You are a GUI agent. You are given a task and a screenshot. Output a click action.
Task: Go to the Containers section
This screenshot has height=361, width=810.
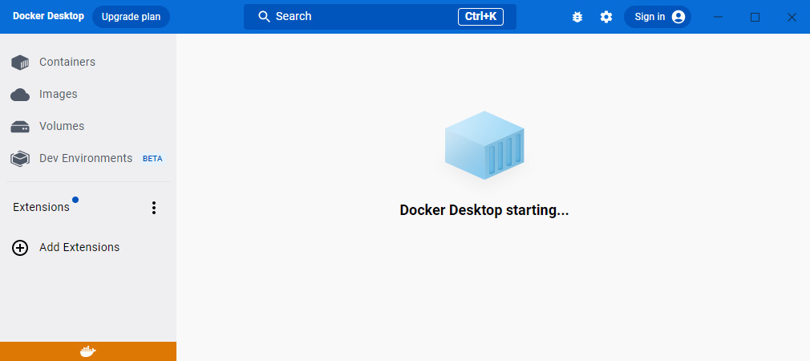coord(67,62)
